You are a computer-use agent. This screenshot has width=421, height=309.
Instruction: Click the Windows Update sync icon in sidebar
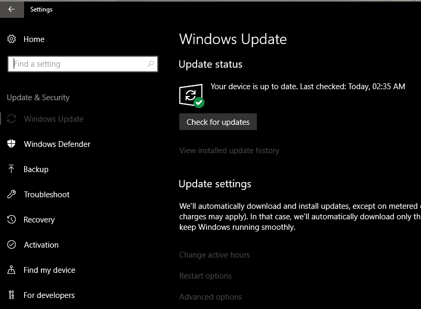12,119
